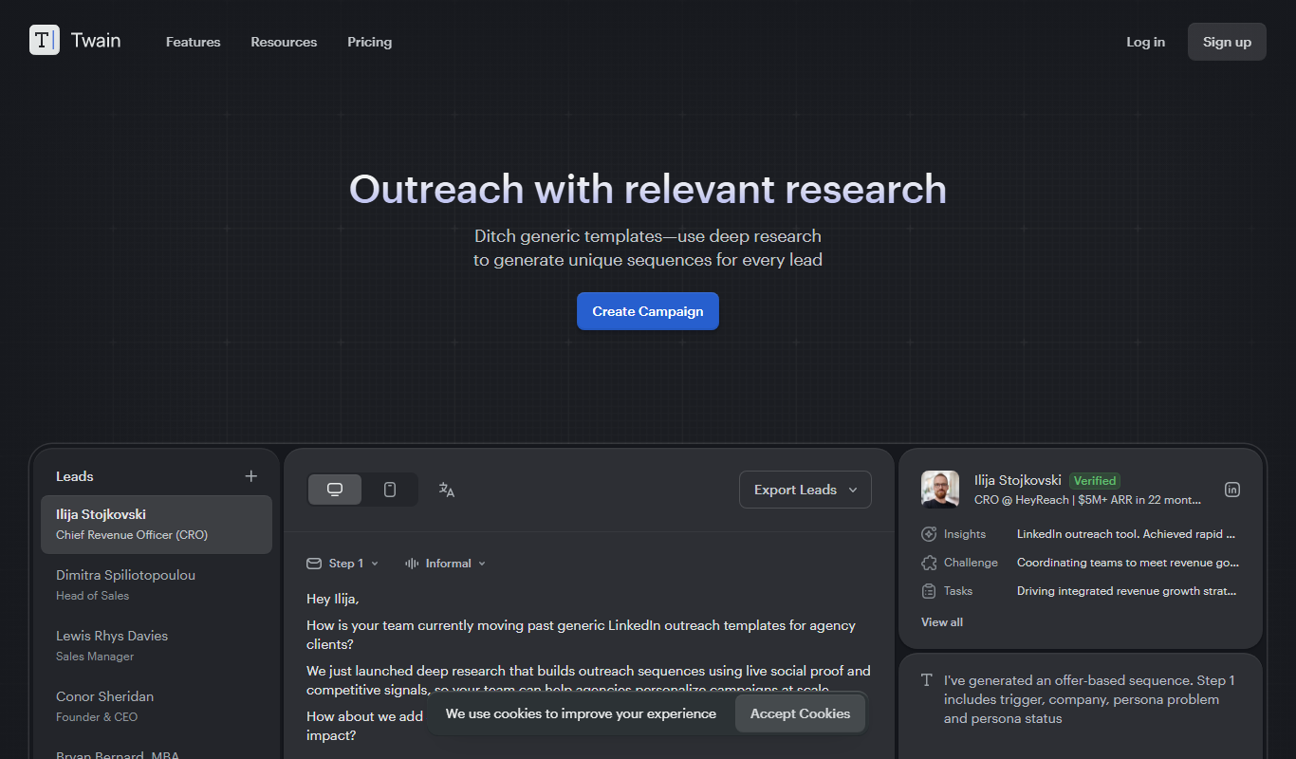Click the translate language icon
Viewport: 1296px width, 759px height.
pos(447,490)
